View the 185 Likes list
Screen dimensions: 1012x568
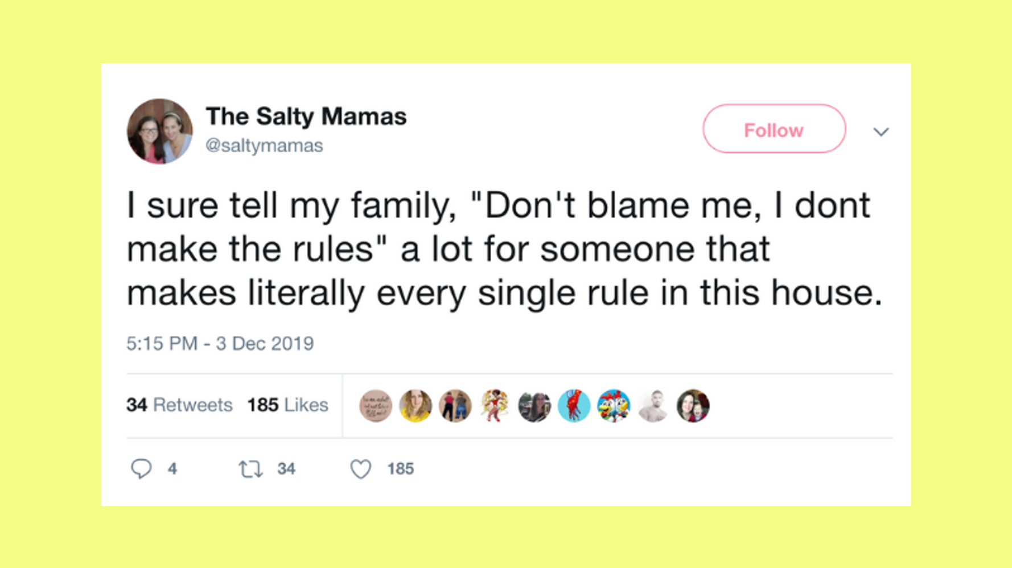[287, 405]
